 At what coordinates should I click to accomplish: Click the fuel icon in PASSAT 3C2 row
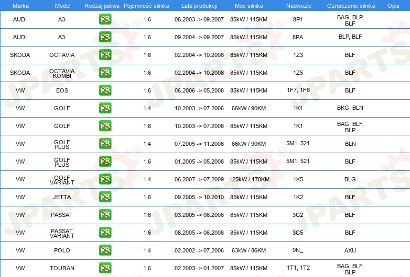tap(105, 215)
